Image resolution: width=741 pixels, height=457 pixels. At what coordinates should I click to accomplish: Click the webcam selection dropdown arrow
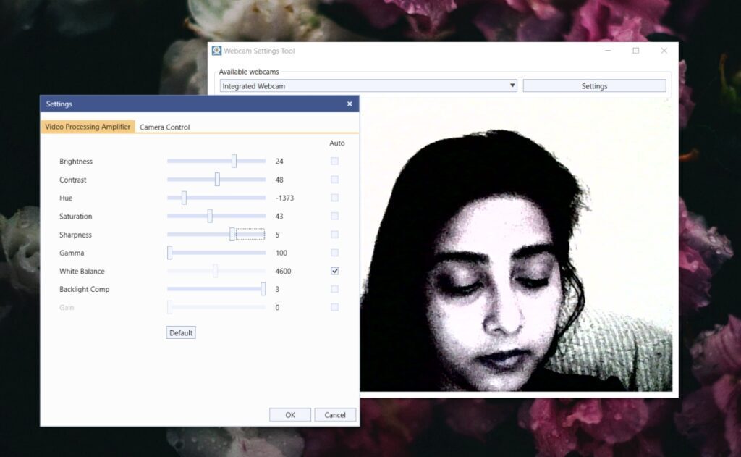click(512, 85)
